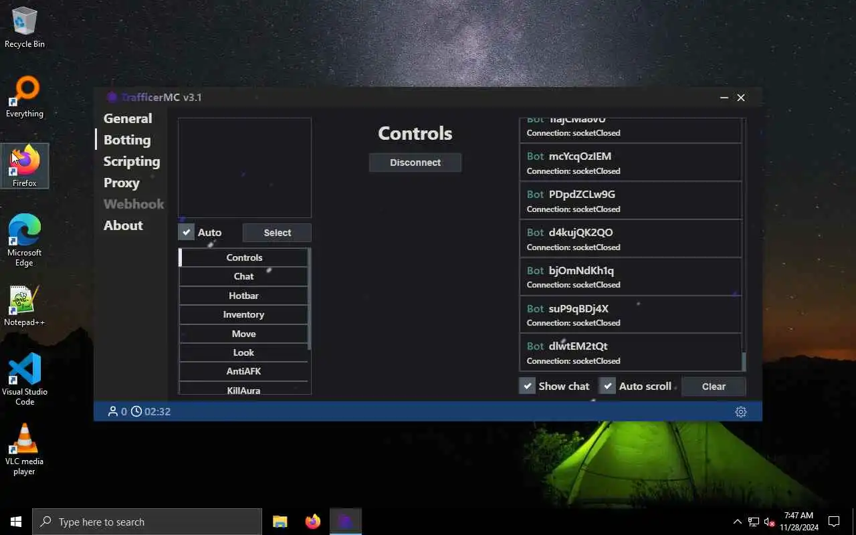This screenshot has width=856, height=535.
Task: Click the connected bots person icon
Action: (x=113, y=411)
